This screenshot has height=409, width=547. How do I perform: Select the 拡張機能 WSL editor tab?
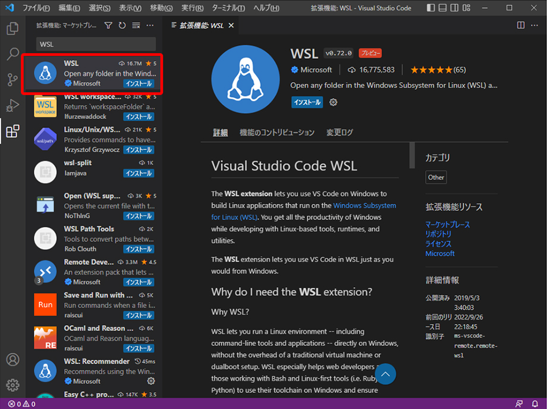(202, 26)
